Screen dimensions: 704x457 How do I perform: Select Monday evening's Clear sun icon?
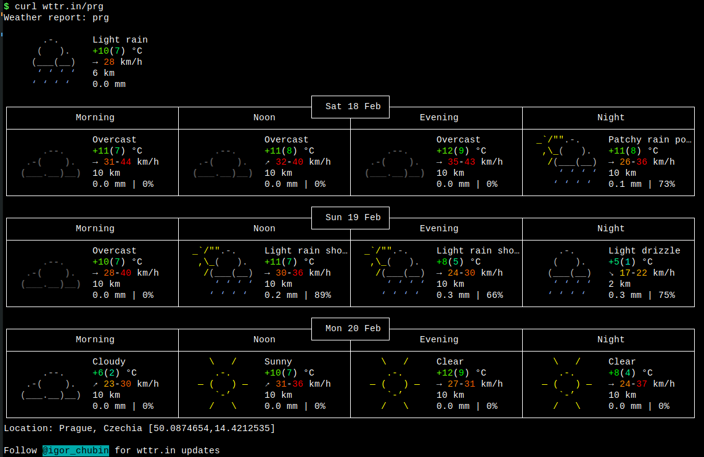pos(395,384)
